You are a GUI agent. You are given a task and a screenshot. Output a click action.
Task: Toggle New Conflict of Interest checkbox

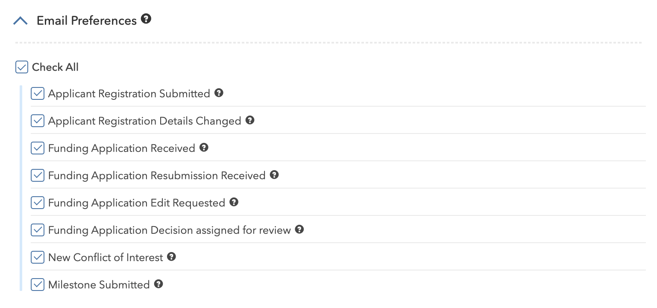point(38,257)
